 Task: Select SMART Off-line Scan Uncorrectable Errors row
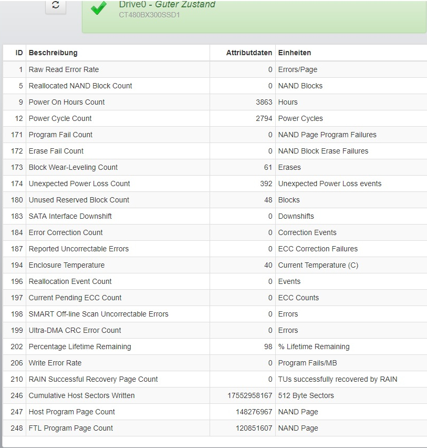(215, 314)
